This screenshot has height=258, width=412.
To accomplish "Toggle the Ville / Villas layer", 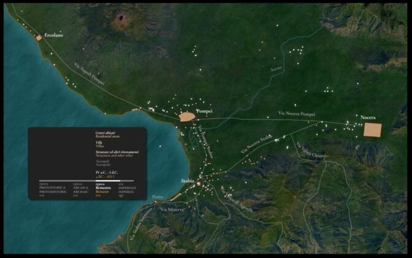I will pyautogui.click(x=99, y=143).
